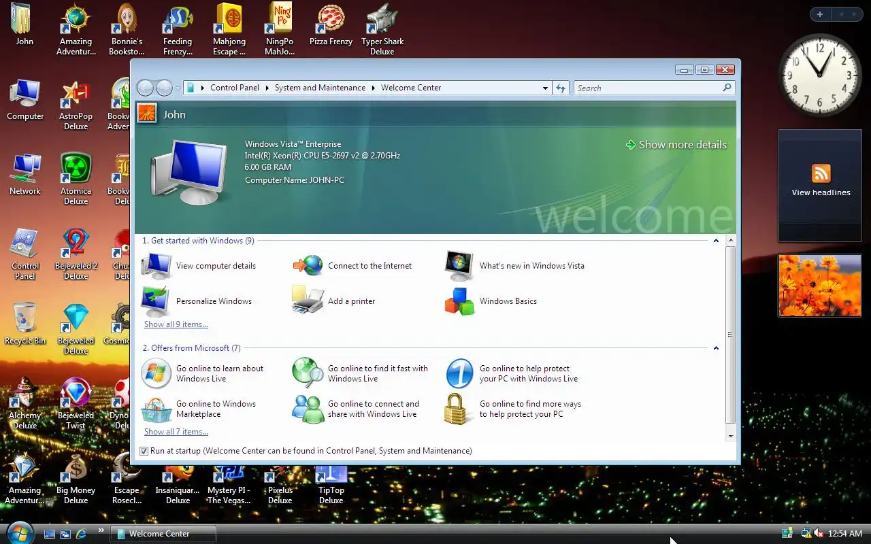This screenshot has height=544, width=871.
Task: Select the John folder desktop icon
Action: [24, 24]
